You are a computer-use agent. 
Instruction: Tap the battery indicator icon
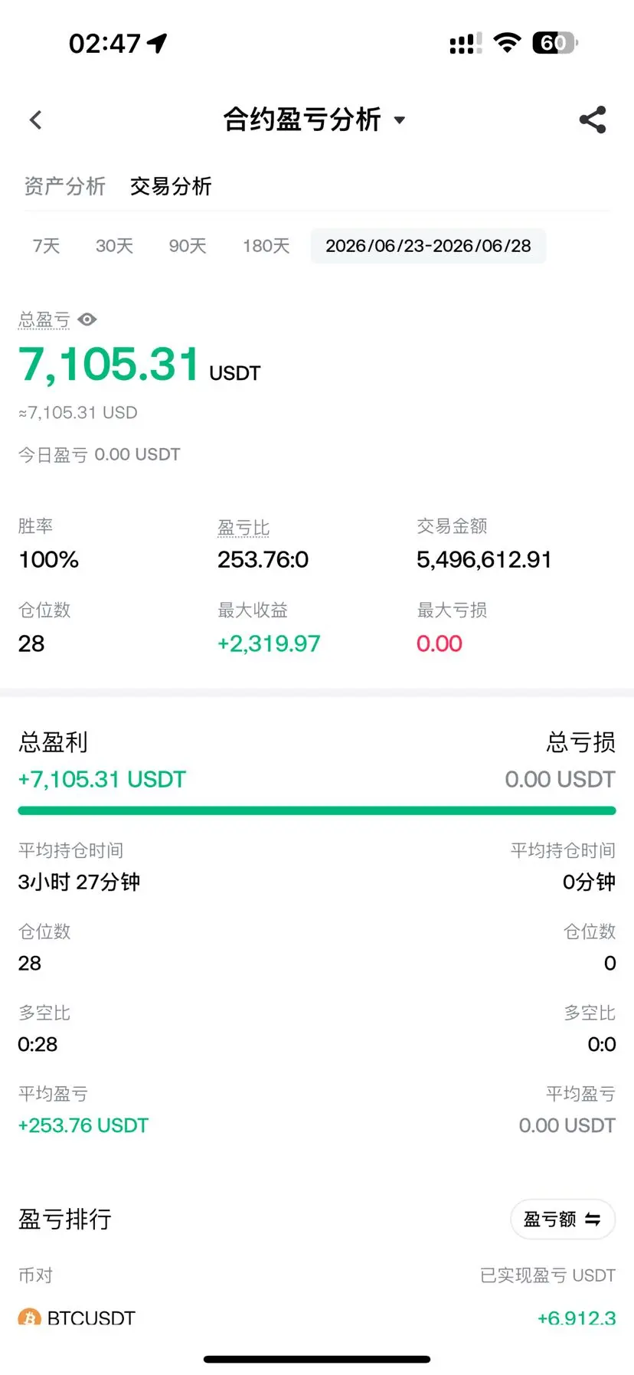555,43
